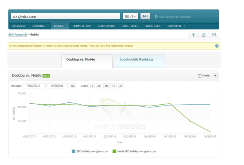244x165 pixels.
Task: Open the help question mark icon
Action: point(216,46)
